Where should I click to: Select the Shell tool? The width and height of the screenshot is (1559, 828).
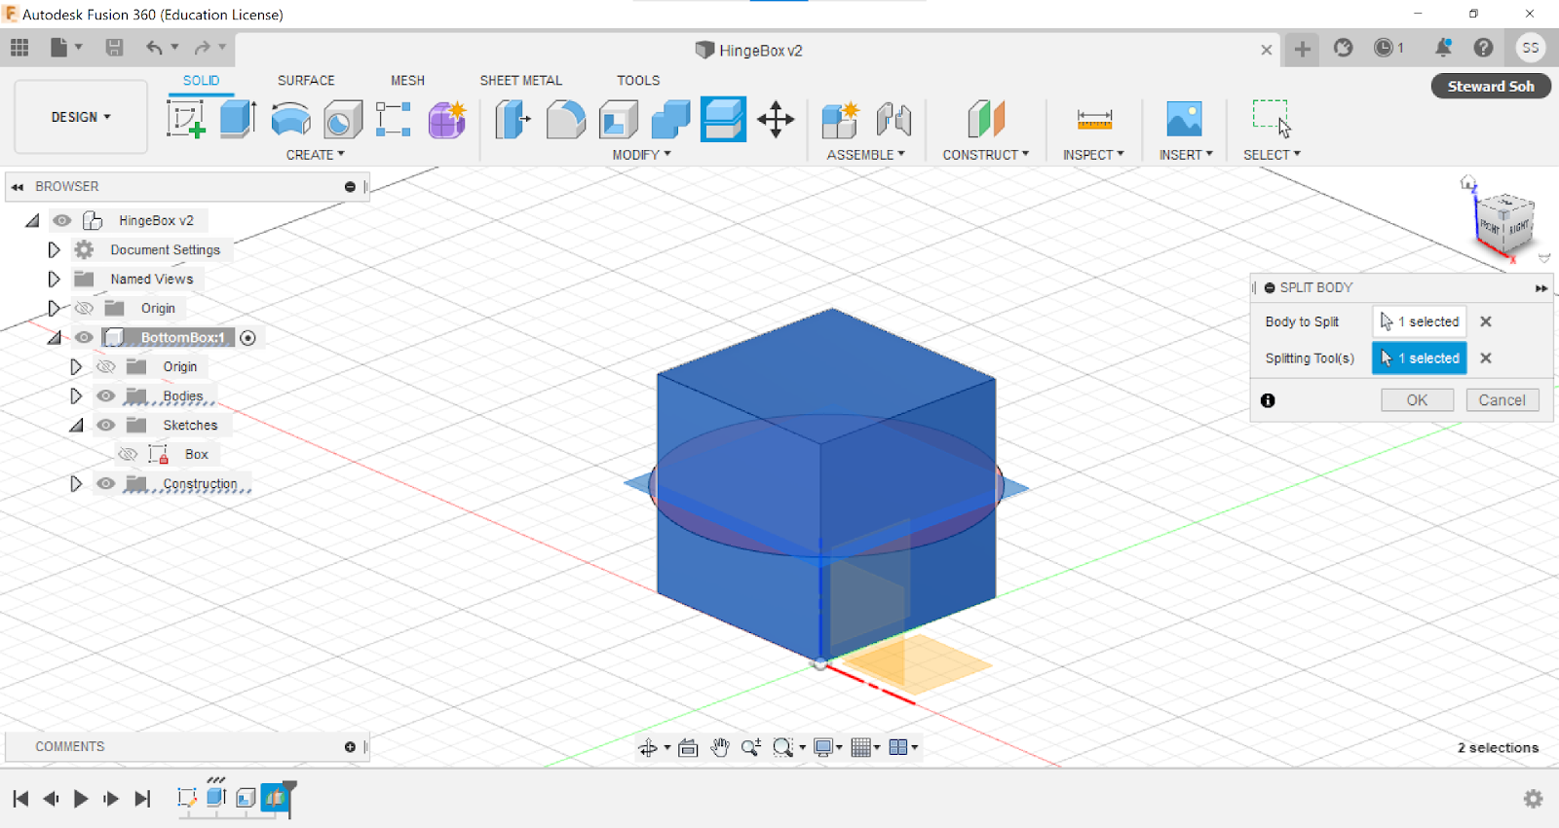tap(618, 120)
